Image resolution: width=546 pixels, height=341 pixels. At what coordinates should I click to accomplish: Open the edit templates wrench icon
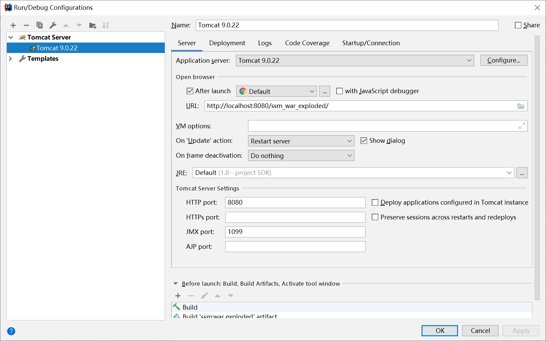tap(53, 25)
